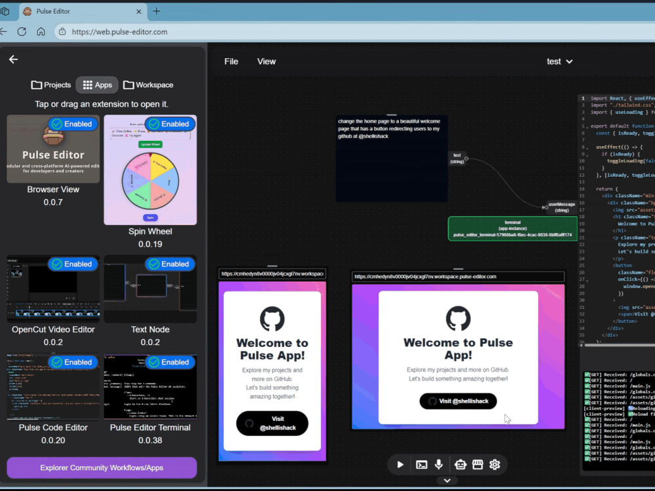Viewport: 655px width, 491px height.
Task: Click Visit @shellishack in wide preview
Action: 458,401
